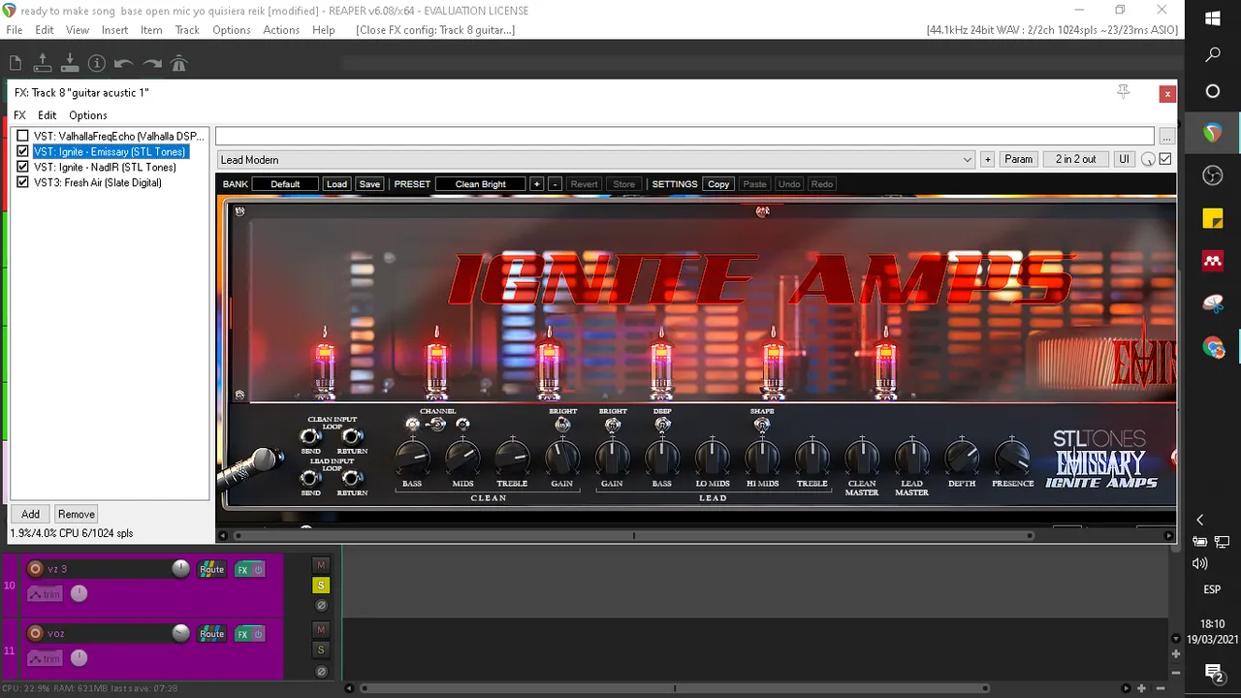
Task: Flip the Deep switch on Lead channel
Action: tap(662, 424)
